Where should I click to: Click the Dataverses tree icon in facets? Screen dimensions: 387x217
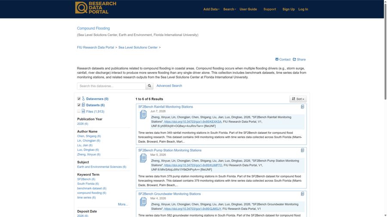coord(83,98)
